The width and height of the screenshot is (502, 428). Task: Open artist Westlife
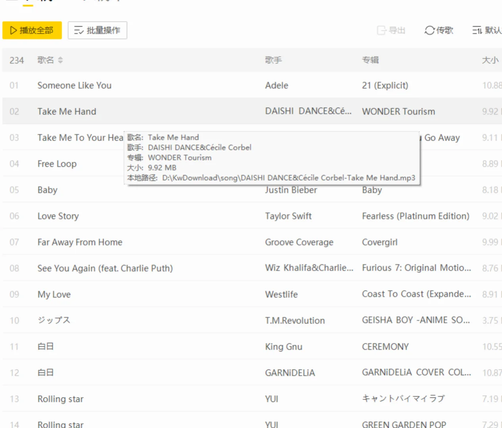[x=282, y=294]
